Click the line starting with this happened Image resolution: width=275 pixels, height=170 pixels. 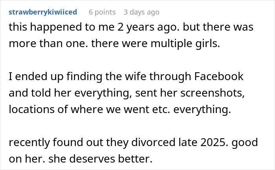(131, 27)
